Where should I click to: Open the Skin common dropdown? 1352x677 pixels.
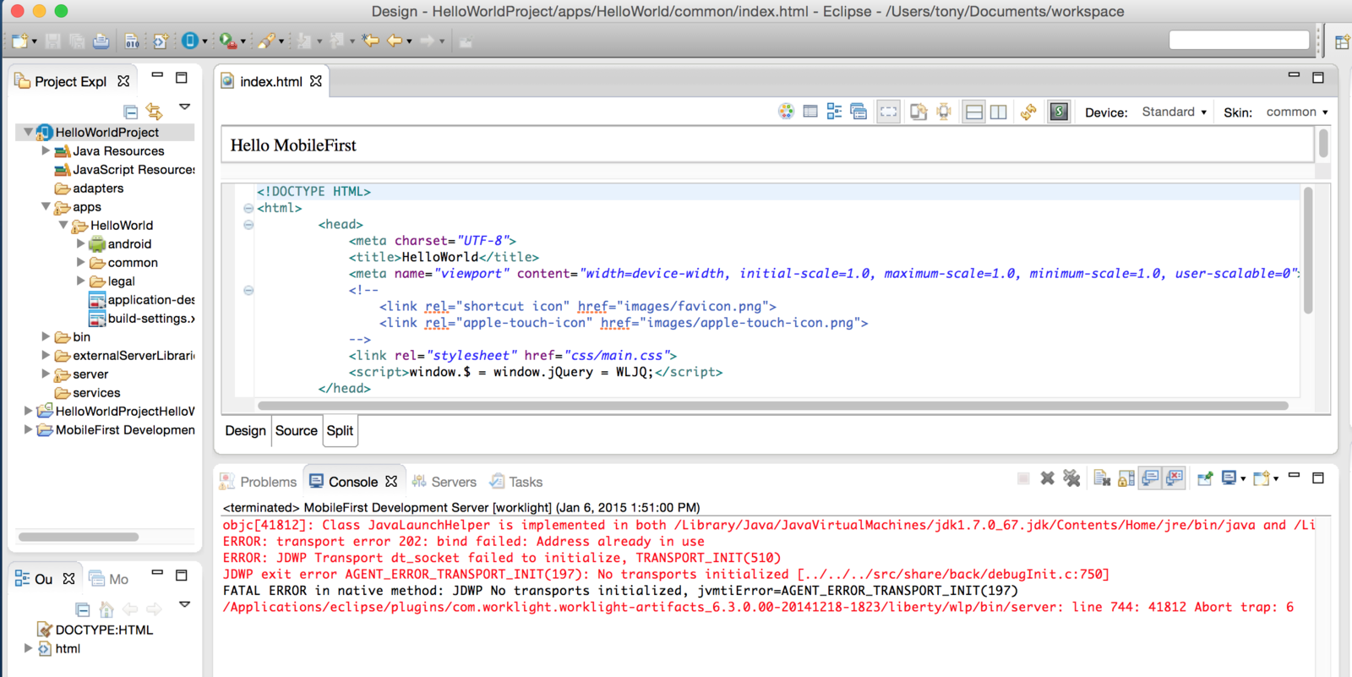[1297, 112]
